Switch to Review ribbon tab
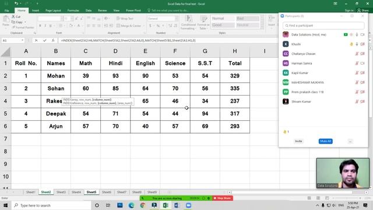Screen dimensions: 373x210 (x=103, y=10)
